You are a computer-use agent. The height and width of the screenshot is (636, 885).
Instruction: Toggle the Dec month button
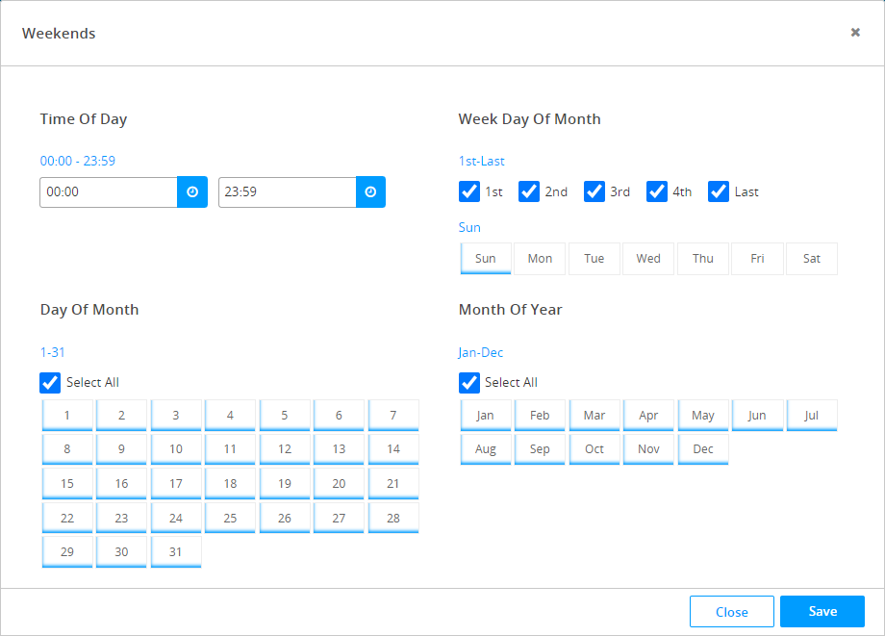click(x=703, y=449)
